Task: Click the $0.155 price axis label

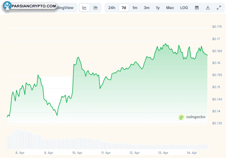Action: (x=217, y=75)
